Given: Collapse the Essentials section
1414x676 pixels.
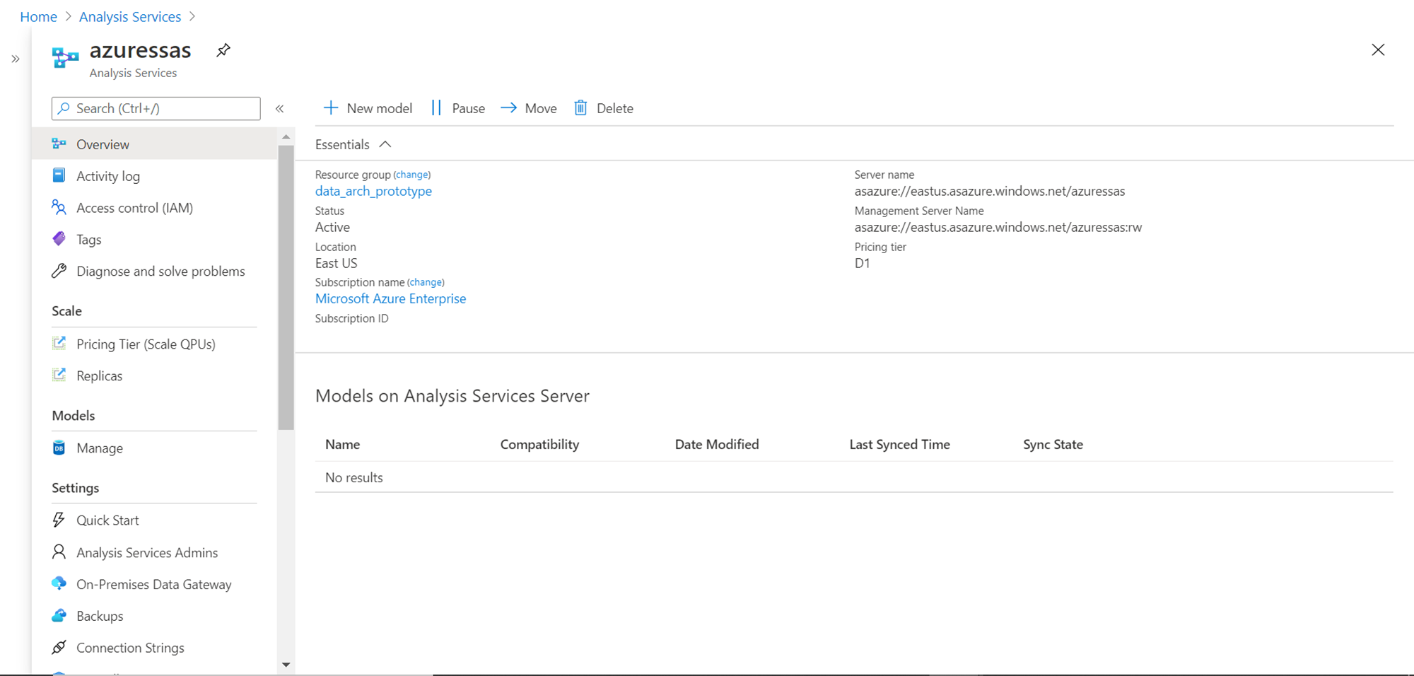Looking at the screenshot, I should [385, 144].
